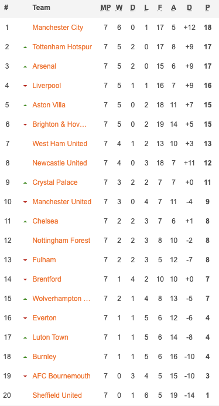The image size is (219, 406).
Task: Open the Newcastle United link
Action: tap(60, 163)
